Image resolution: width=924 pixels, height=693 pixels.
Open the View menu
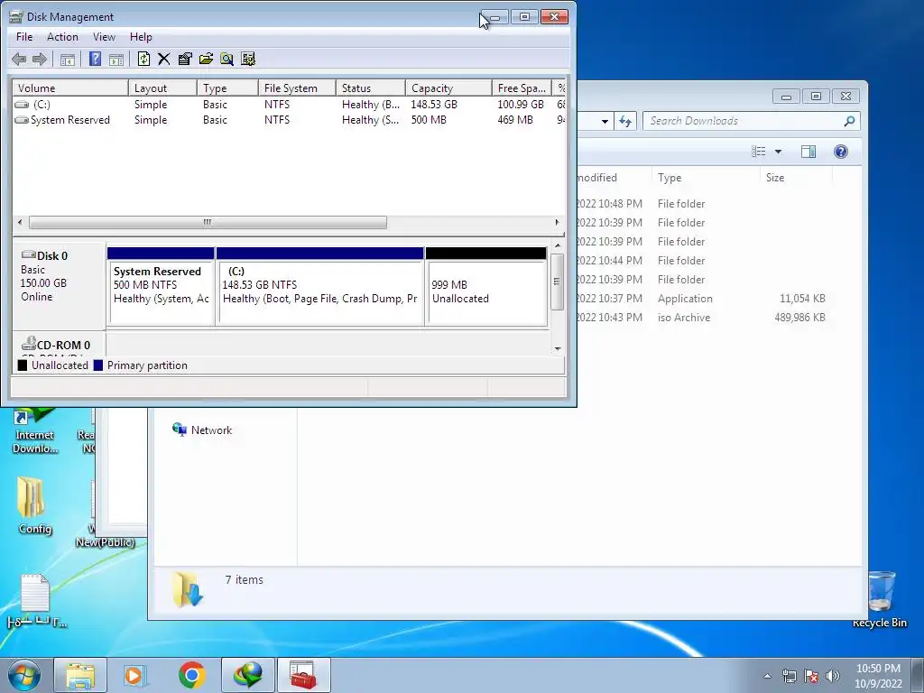(104, 36)
